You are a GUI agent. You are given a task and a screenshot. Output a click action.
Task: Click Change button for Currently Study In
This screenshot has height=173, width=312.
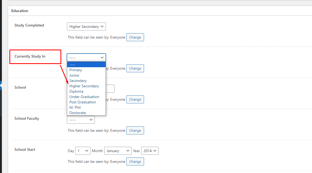pyautogui.click(x=135, y=68)
